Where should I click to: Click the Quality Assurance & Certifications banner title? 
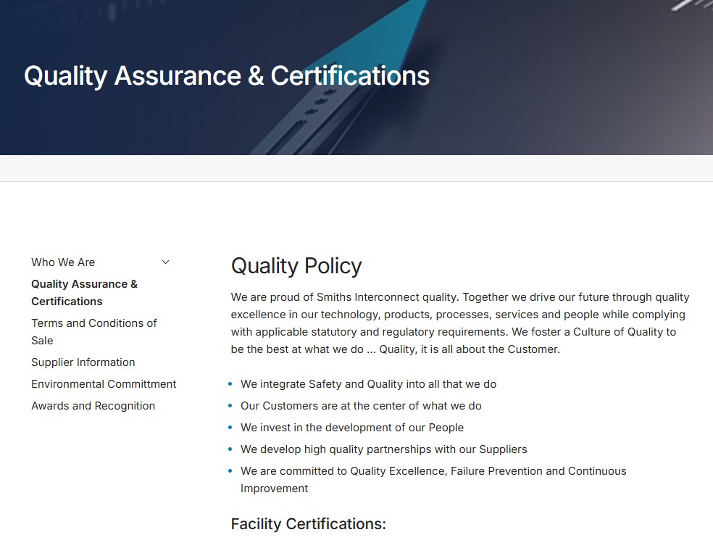227,75
